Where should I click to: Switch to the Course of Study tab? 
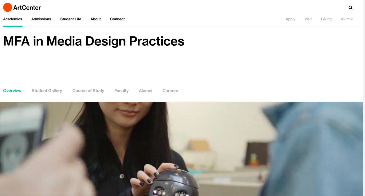88,91
